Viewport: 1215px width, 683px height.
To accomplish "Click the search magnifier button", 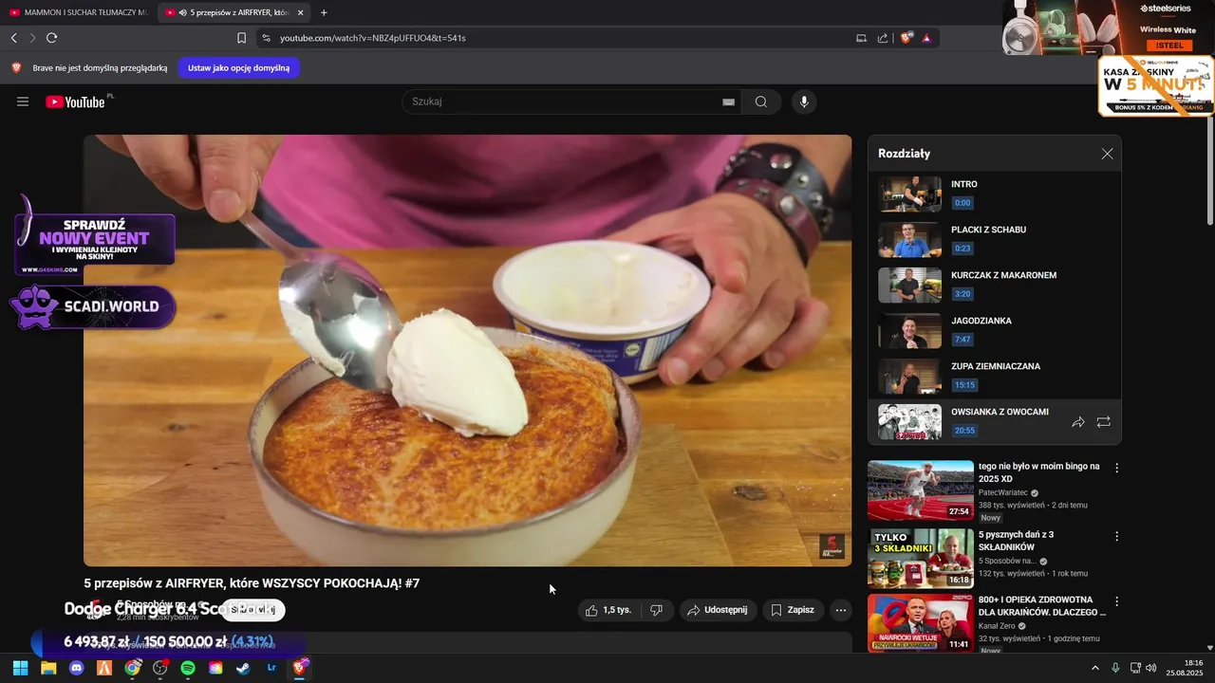I will [761, 102].
